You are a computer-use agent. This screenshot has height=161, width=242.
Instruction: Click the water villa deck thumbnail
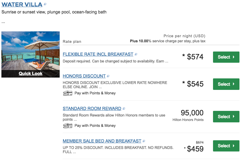[x=30, y=50]
